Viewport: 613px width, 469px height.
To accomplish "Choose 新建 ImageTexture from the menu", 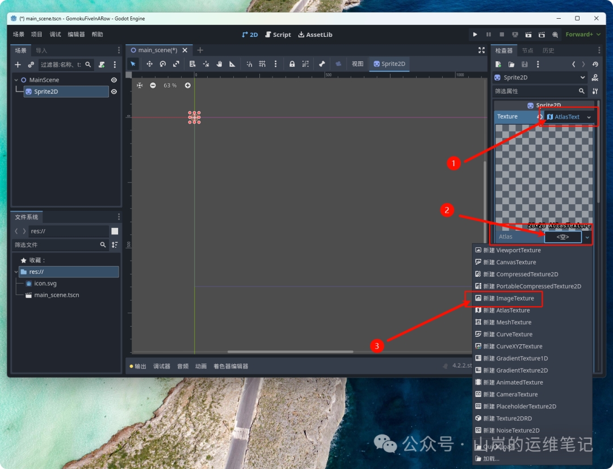I will point(508,298).
